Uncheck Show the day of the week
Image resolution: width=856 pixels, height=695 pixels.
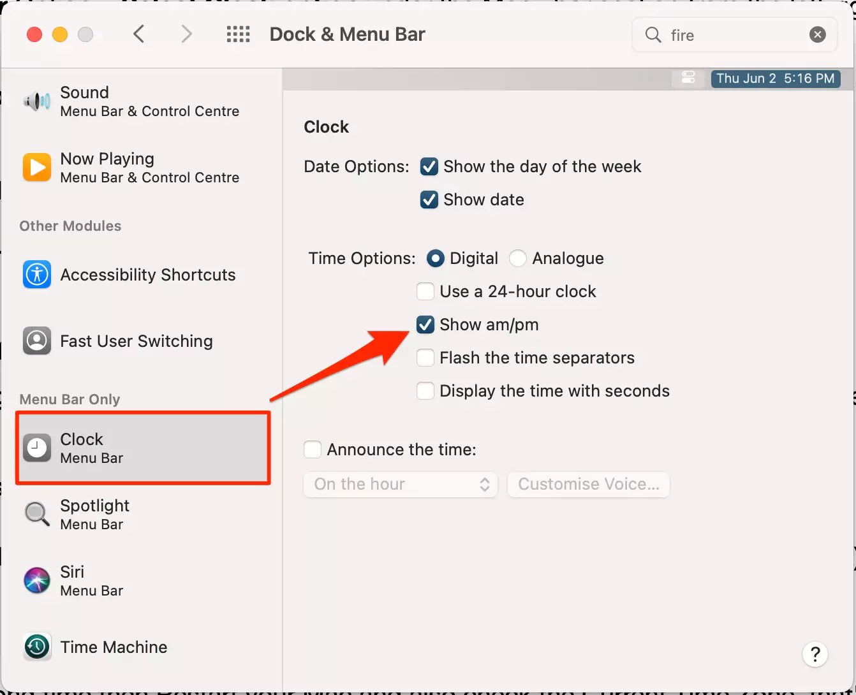pyautogui.click(x=429, y=166)
